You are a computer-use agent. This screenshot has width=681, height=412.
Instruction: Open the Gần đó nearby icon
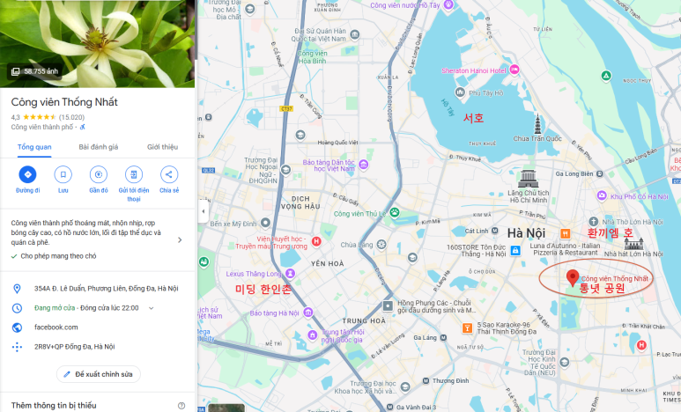[99, 174]
